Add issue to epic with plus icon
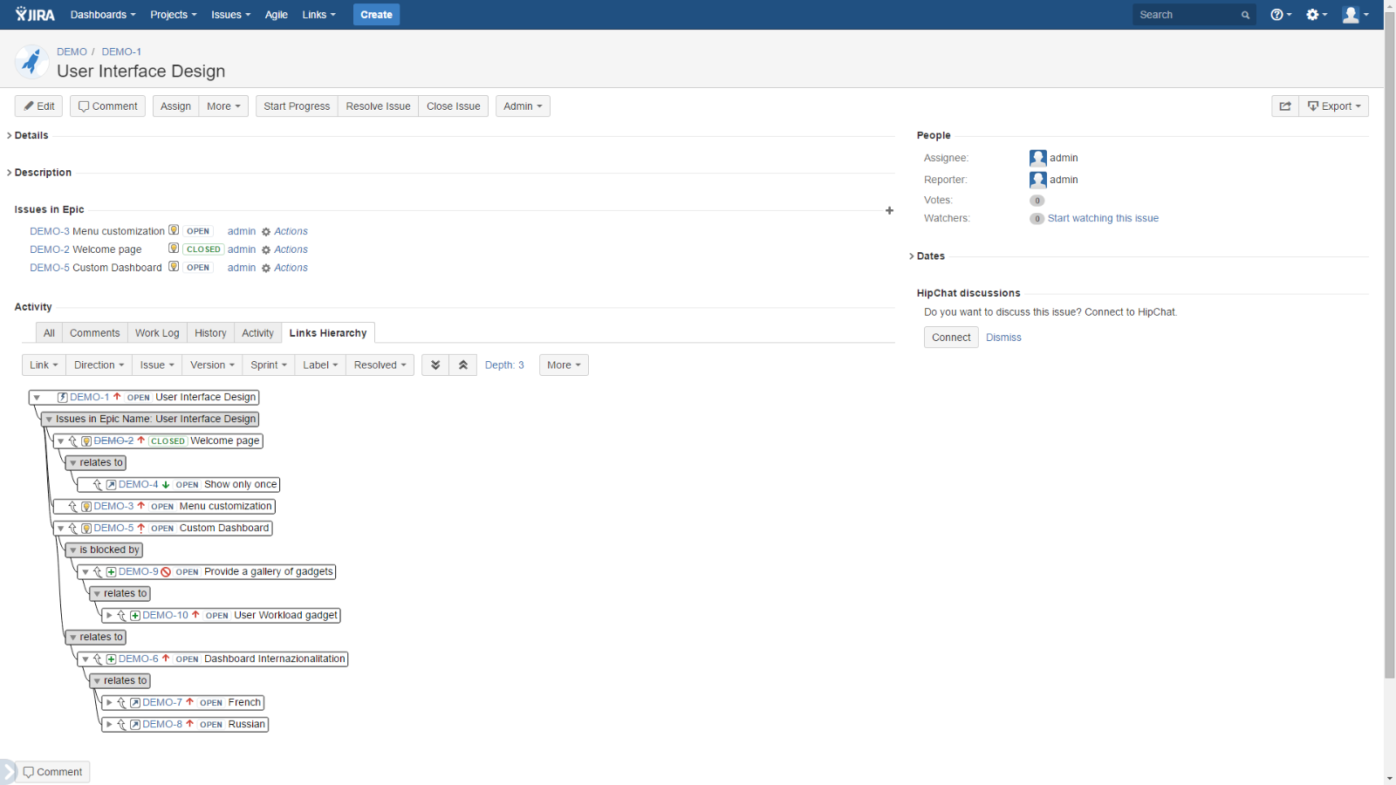This screenshot has width=1396, height=785. (889, 210)
